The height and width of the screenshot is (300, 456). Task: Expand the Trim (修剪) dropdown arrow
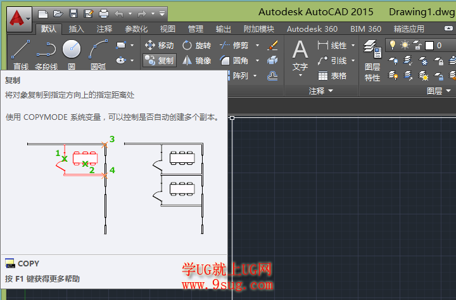point(257,45)
